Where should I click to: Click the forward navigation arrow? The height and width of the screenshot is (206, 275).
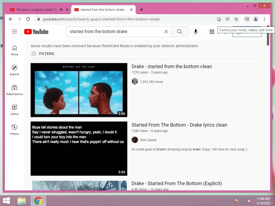19,19
